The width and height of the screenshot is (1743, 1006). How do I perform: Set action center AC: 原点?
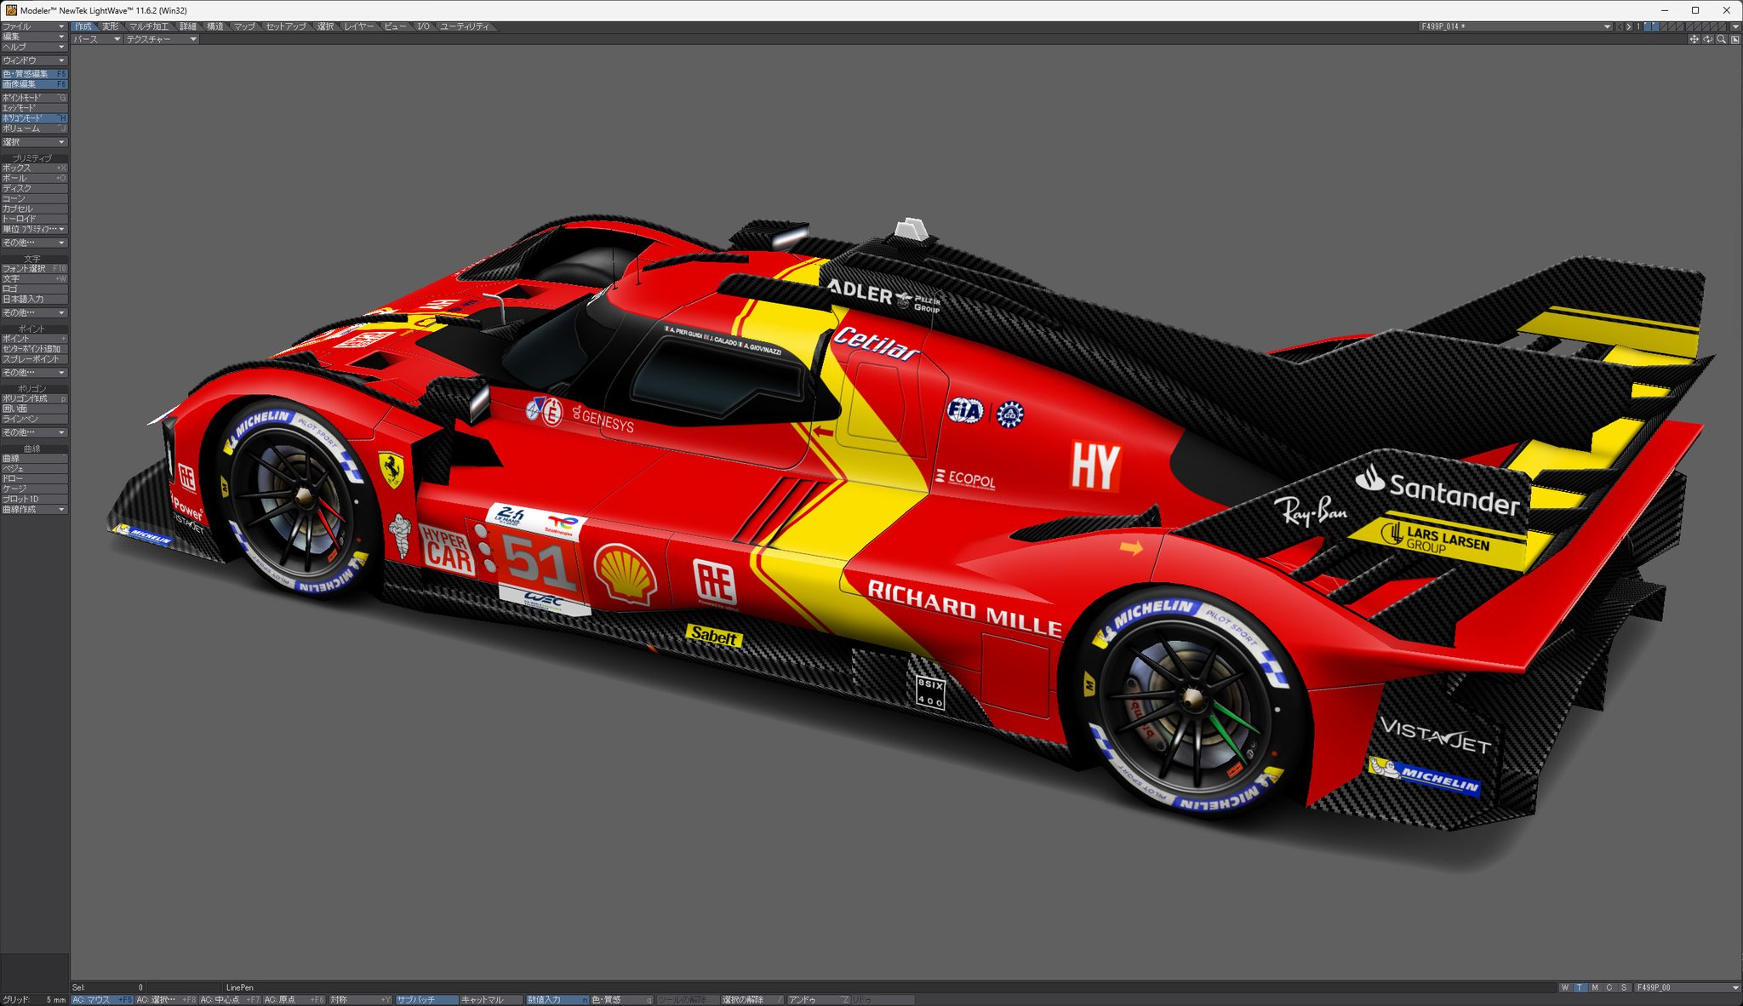[x=294, y=1000]
